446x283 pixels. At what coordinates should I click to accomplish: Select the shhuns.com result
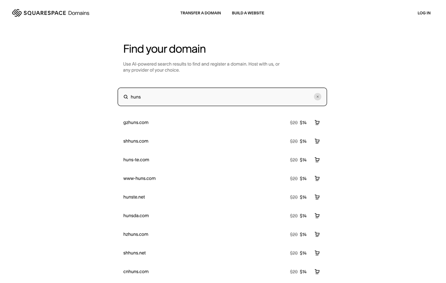coord(136,141)
